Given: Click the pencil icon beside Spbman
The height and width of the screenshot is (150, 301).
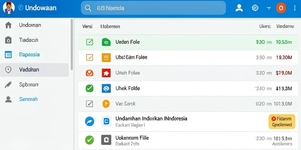Looking at the screenshot, I should 8,85.
